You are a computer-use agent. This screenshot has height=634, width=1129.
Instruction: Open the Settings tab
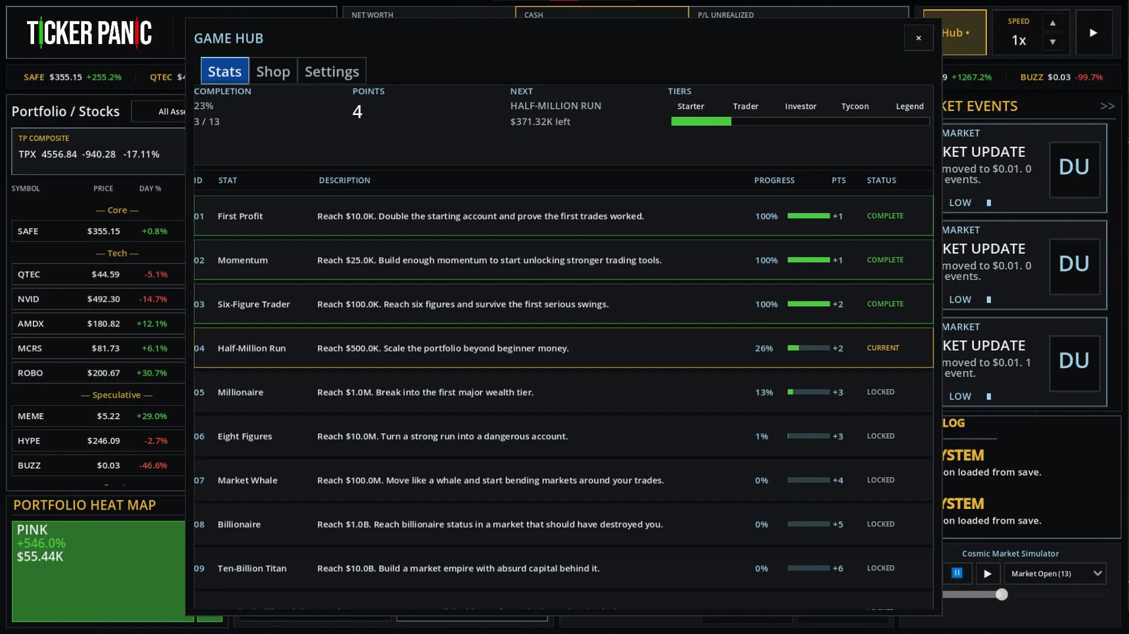(x=332, y=71)
